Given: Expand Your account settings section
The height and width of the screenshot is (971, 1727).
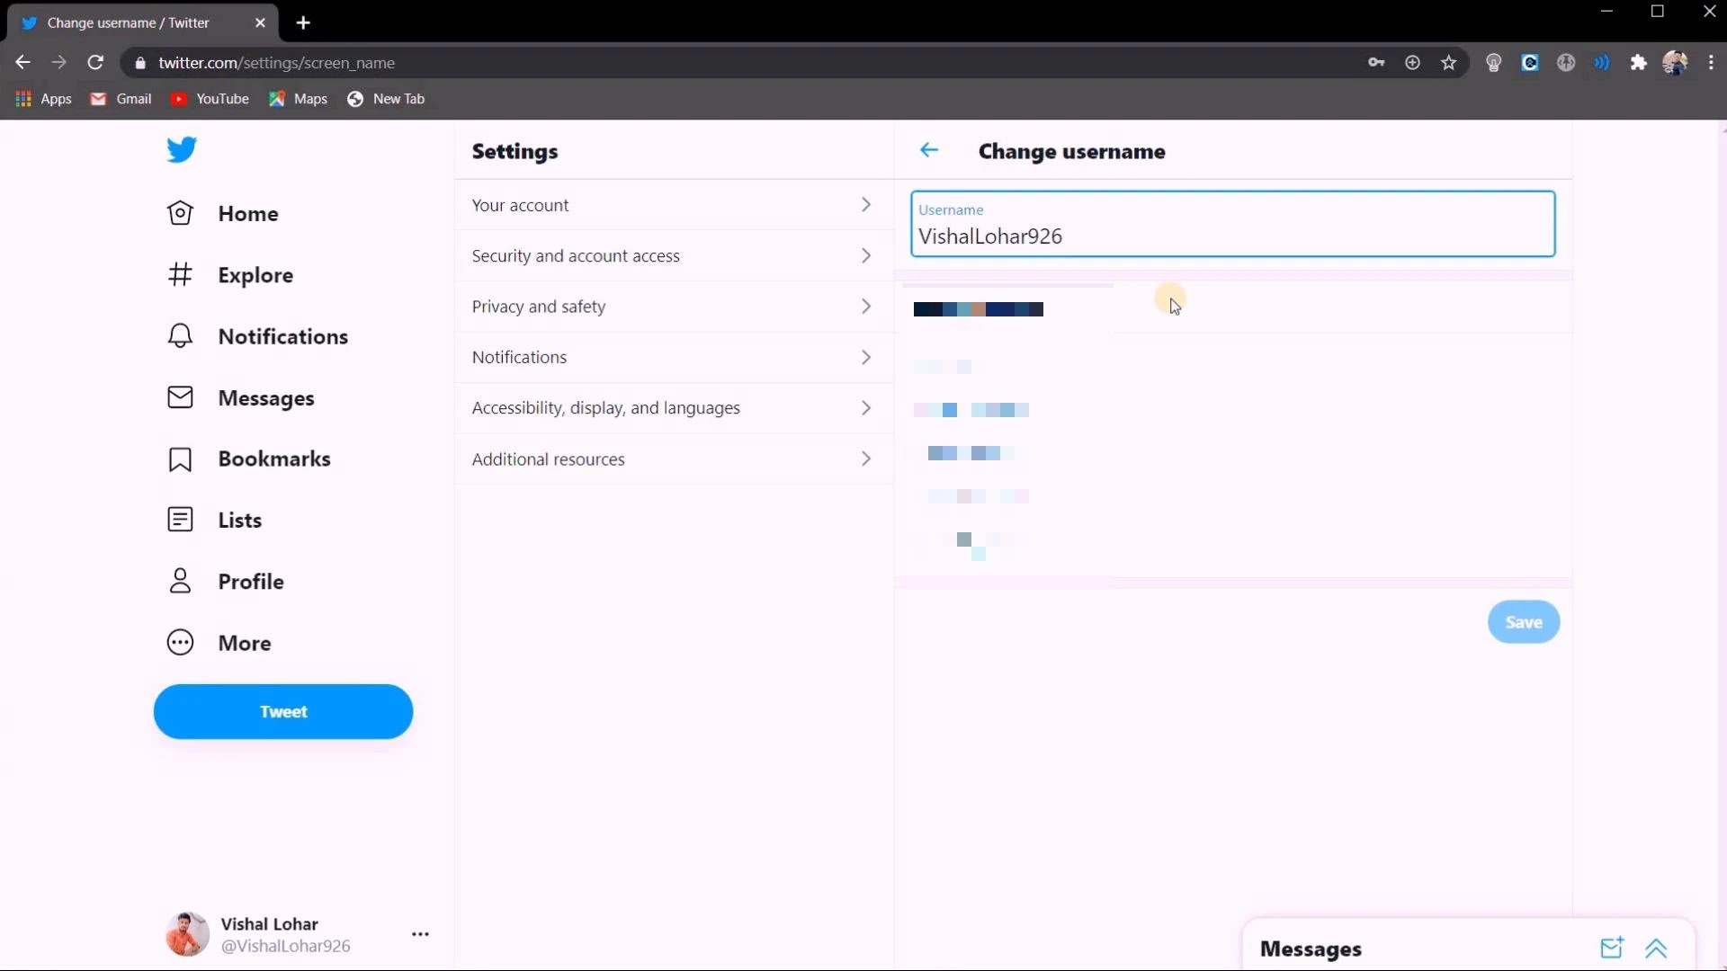Looking at the screenshot, I should pyautogui.click(x=673, y=205).
